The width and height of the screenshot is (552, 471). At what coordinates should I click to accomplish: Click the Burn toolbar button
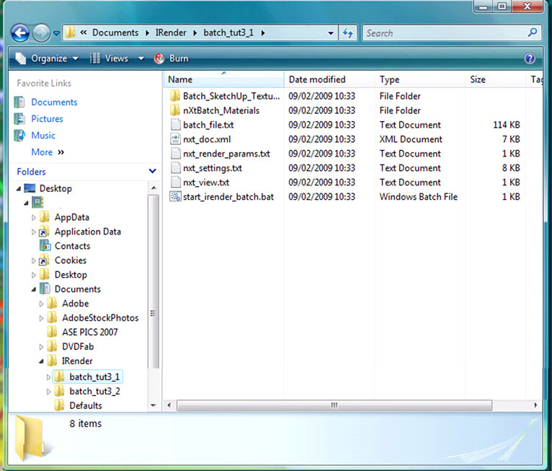click(x=172, y=58)
